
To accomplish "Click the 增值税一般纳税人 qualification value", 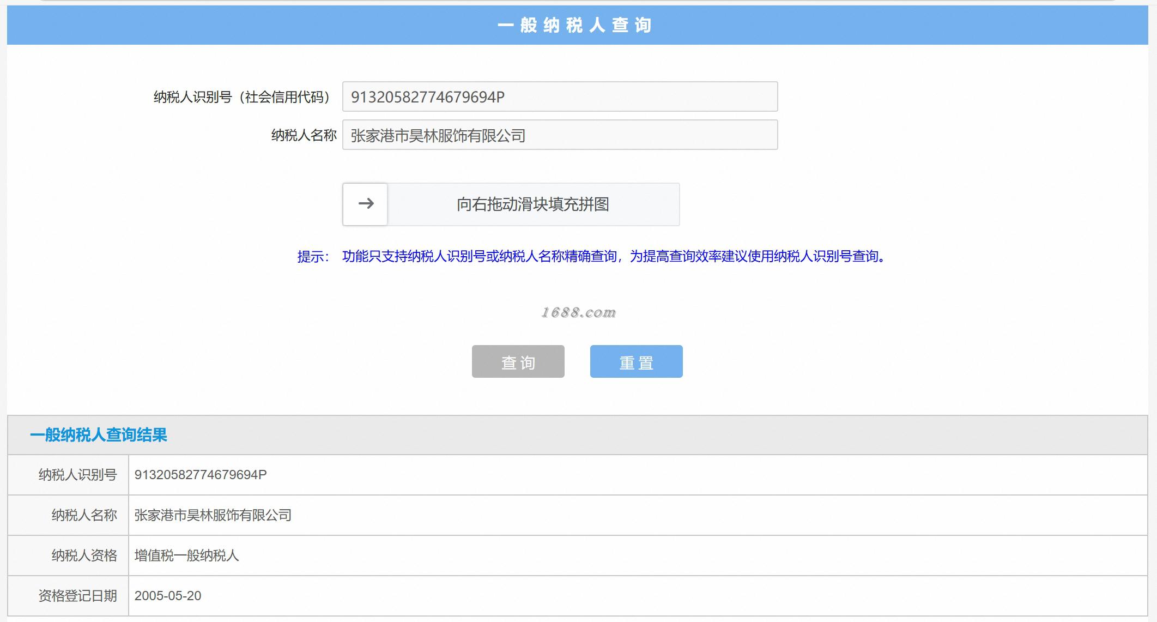I will 187,555.
